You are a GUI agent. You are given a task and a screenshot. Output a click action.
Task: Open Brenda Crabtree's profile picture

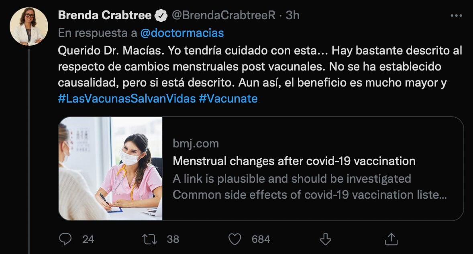29,26
